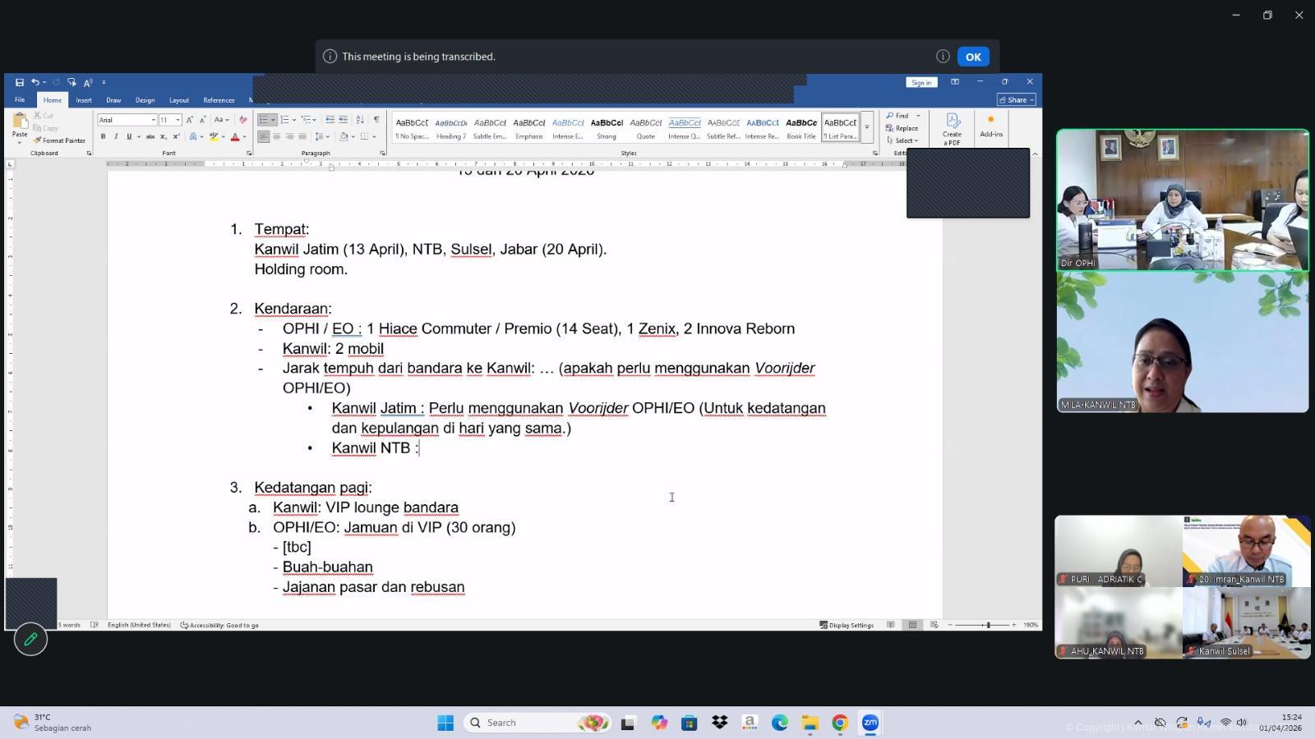The width and height of the screenshot is (1315, 739).
Task: Click the Clear All Formatting icon
Action: 242,120
